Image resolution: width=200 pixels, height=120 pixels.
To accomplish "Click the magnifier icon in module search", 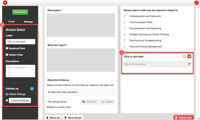I will (x=189, y=64).
